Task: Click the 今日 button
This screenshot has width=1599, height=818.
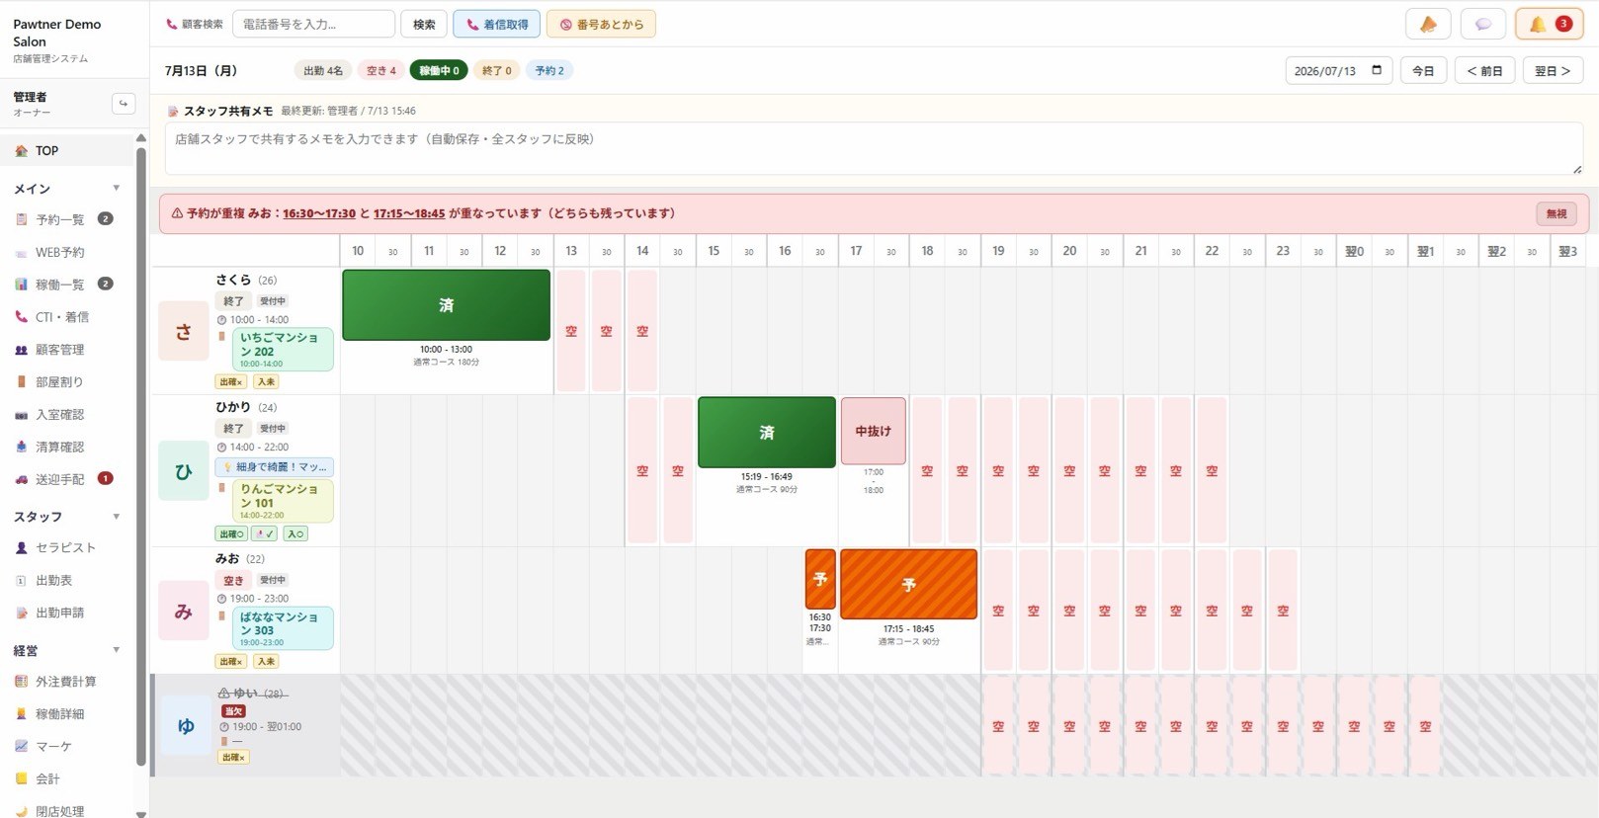Action: 1423,70
